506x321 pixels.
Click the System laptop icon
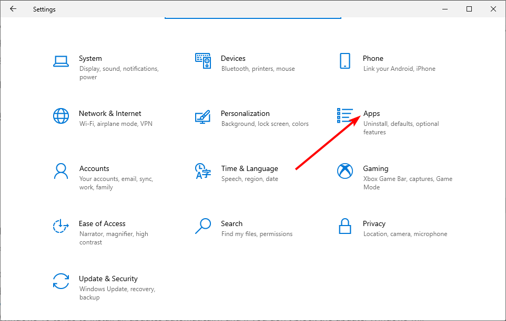tap(61, 61)
